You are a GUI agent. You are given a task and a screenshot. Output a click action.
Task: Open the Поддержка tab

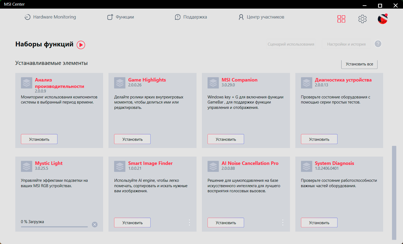pos(191,17)
